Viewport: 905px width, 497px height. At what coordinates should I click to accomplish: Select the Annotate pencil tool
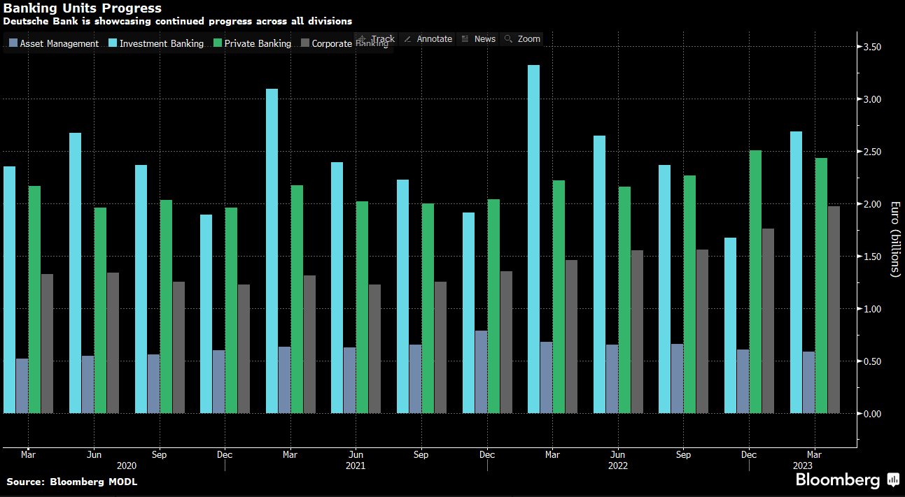point(428,39)
